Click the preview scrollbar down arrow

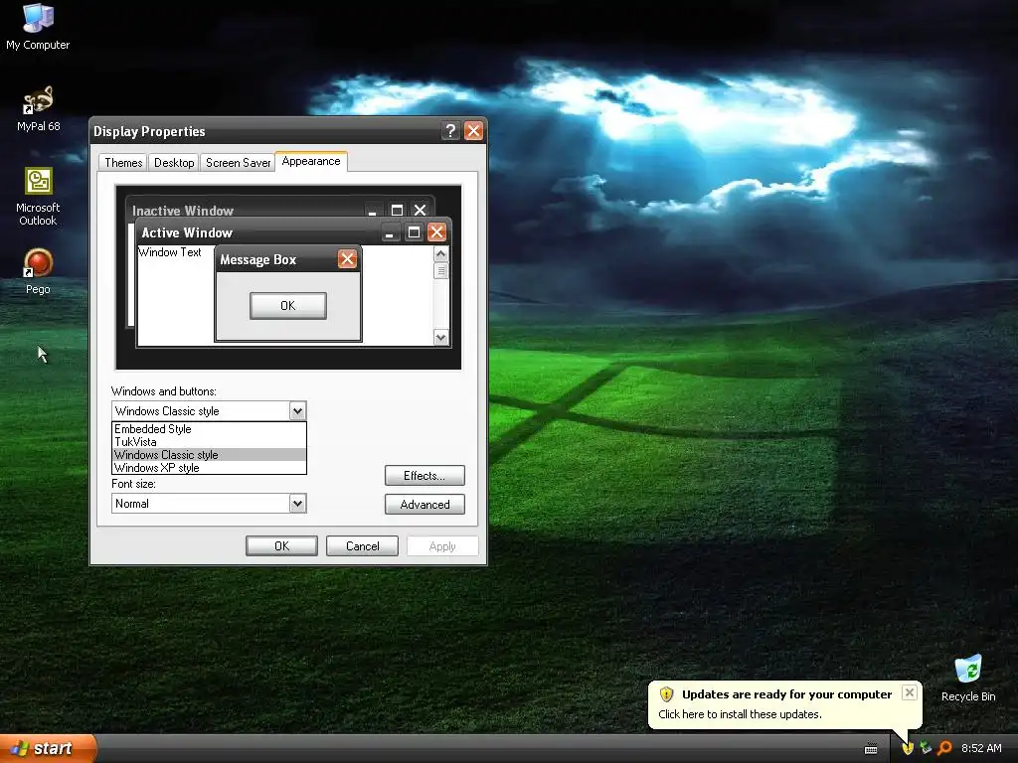pos(440,337)
